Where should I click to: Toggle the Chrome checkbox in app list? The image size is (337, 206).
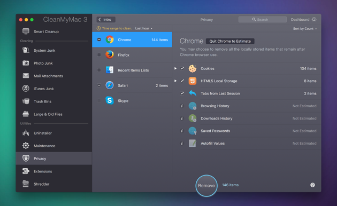coord(99,39)
